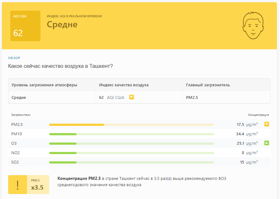Select the SO2 pollutant label
This screenshot has width=280, height=199.
coord(15,162)
